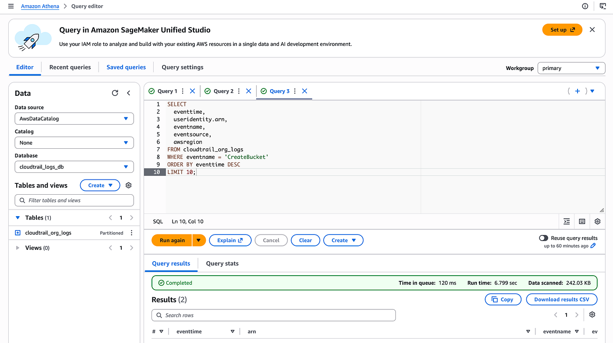This screenshot has width=613, height=343.
Task: Select the Query 3 tab
Action: coord(280,91)
